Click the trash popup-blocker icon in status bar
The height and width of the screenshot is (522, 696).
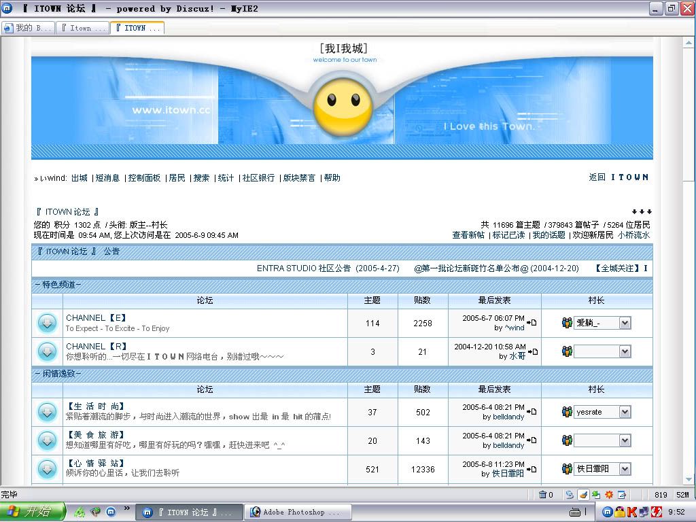[x=542, y=495]
